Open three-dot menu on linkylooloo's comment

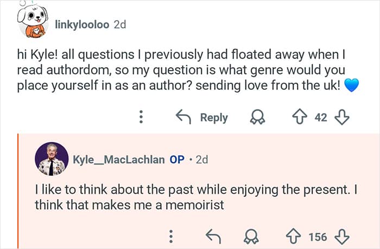pyautogui.click(x=141, y=117)
